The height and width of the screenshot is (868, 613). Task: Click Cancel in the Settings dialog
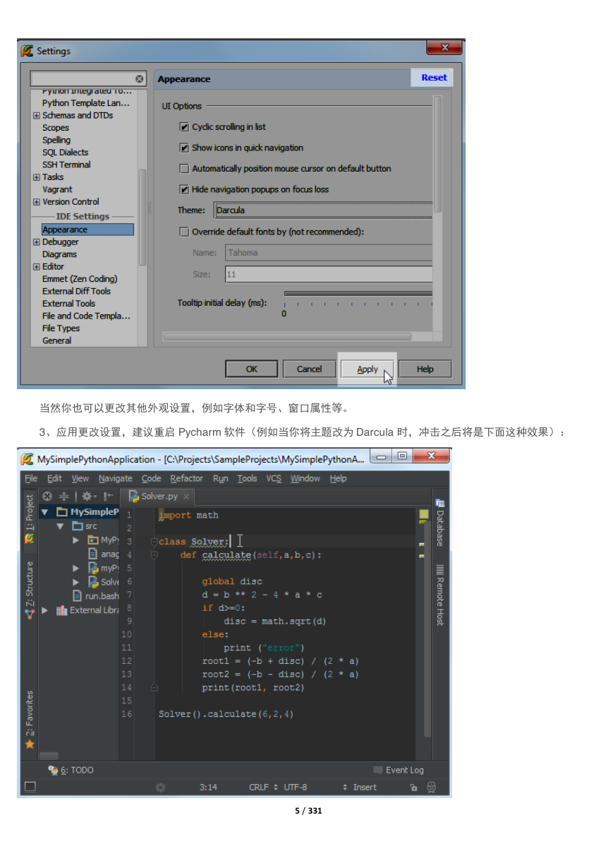309,369
